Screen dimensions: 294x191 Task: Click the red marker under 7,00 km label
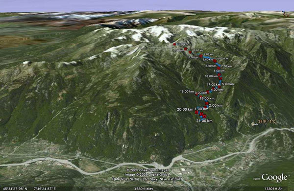(219, 68)
